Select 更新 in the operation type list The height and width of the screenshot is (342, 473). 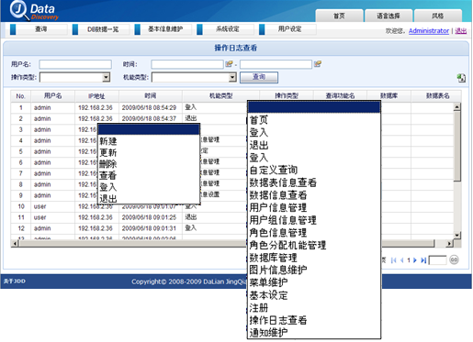(x=108, y=152)
